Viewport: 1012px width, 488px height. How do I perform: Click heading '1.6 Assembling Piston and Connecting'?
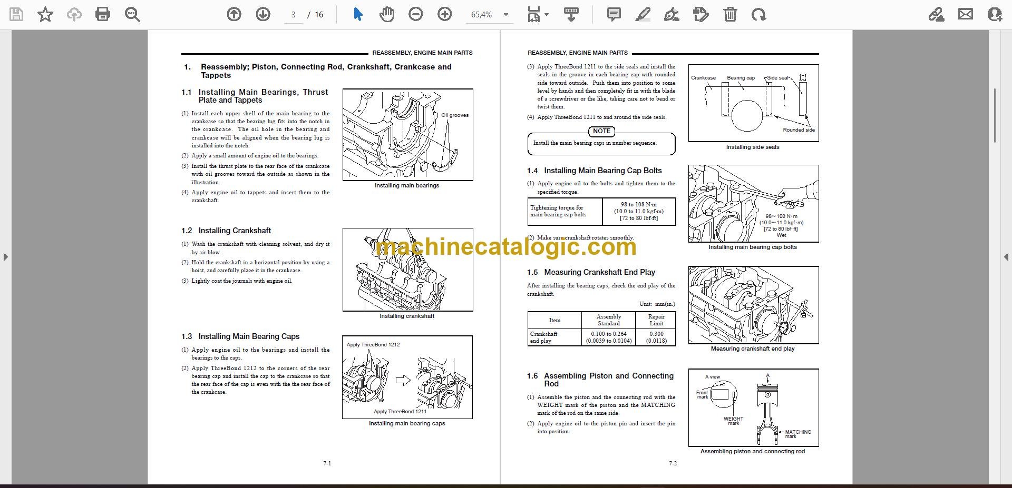click(600, 376)
